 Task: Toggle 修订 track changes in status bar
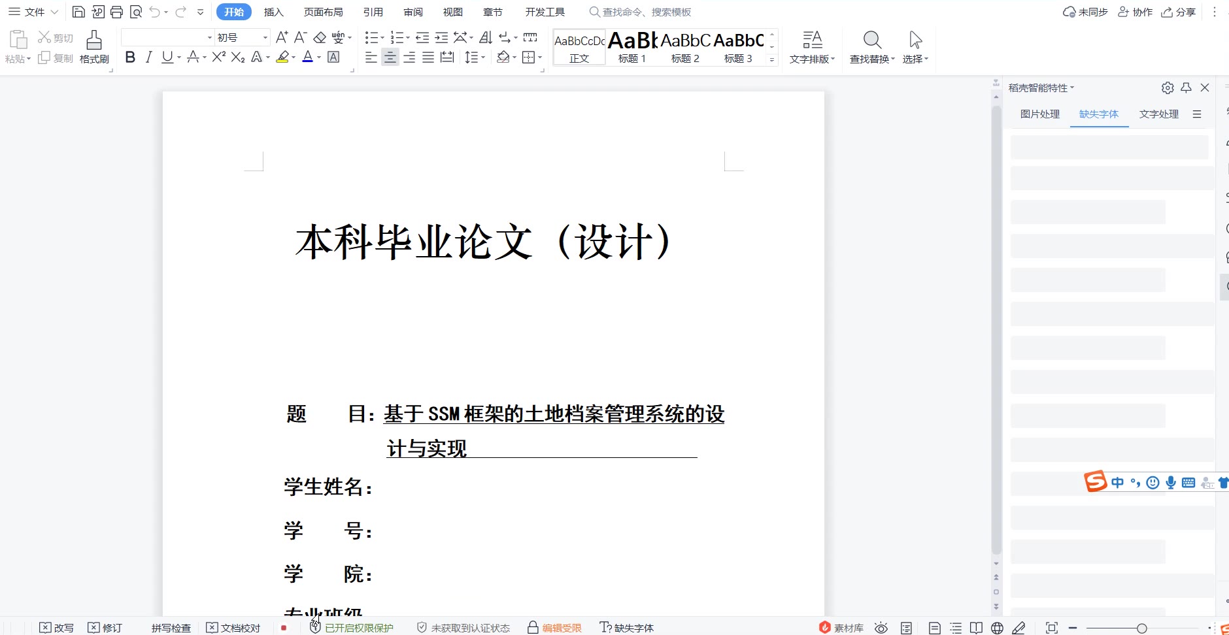pos(105,628)
